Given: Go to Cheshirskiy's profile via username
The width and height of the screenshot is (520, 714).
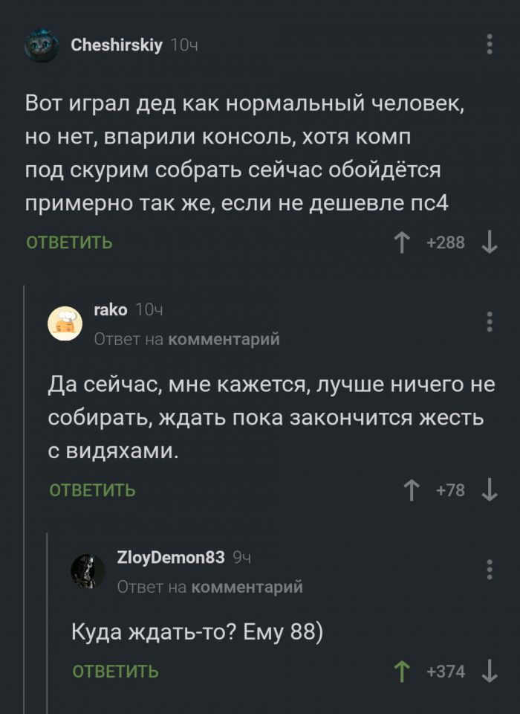Looking at the screenshot, I should click(117, 45).
